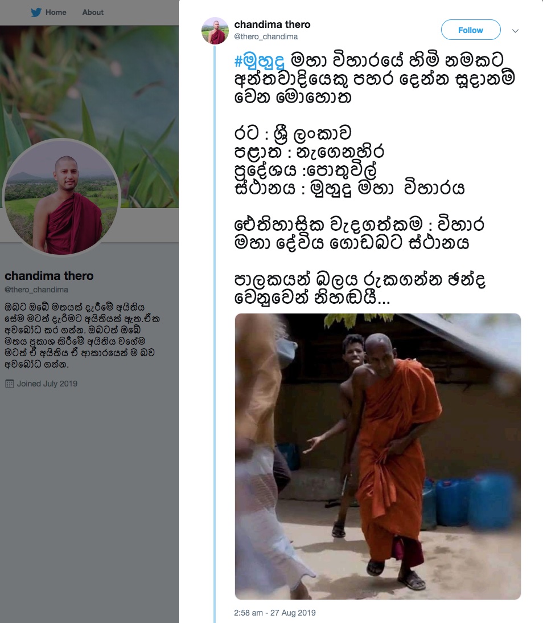The image size is (543, 623).
Task: Open chandima thero name in tweet header
Action: click(x=272, y=25)
